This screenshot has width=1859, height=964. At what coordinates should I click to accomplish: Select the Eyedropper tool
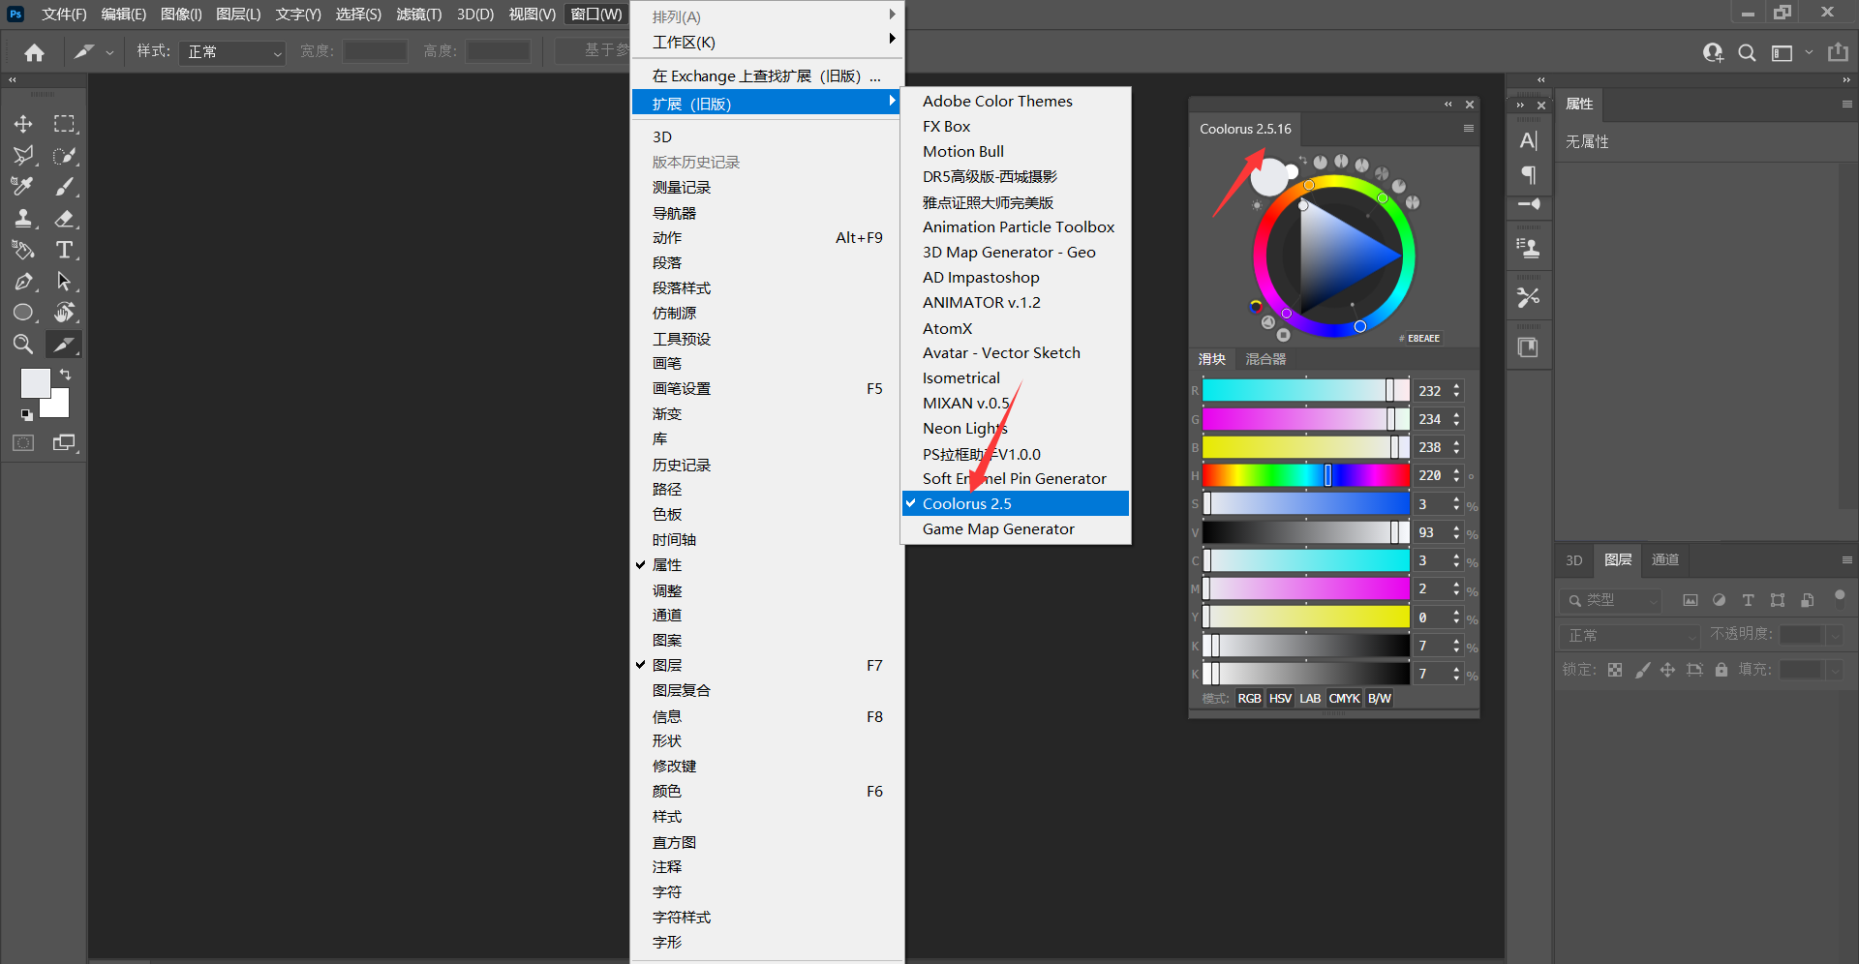click(x=23, y=186)
